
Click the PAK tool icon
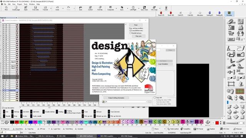click(x=231, y=33)
